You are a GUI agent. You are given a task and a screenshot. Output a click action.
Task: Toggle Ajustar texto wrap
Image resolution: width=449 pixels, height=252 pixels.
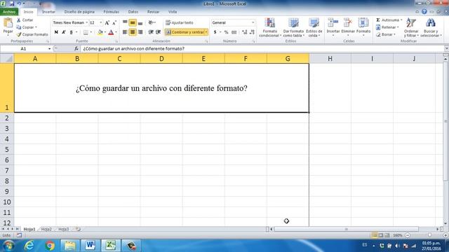pyautogui.click(x=180, y=22)
